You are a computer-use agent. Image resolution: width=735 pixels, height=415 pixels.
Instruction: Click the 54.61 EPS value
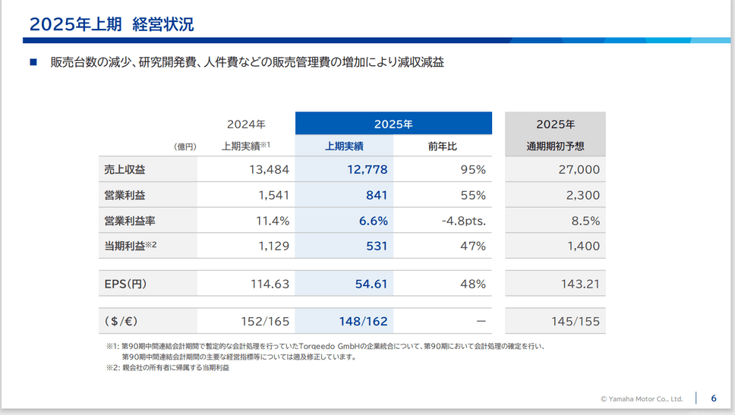pos(371,284)
